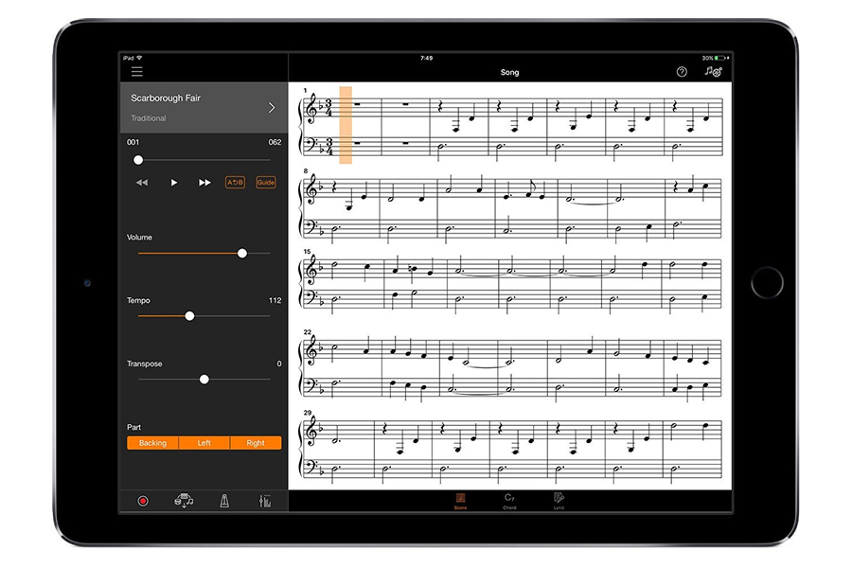Open the hamburger menu
This screenshot has height=568, width=852.
coord(137,72)
